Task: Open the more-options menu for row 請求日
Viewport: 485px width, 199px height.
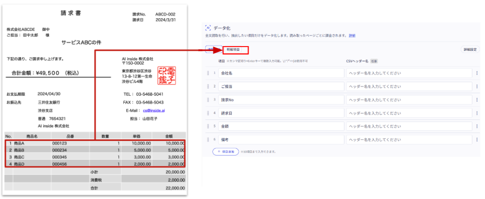Action: [x=477, y=113]
